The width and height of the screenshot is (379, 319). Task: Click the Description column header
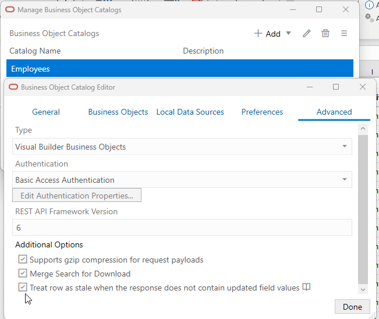pos(203,51)
